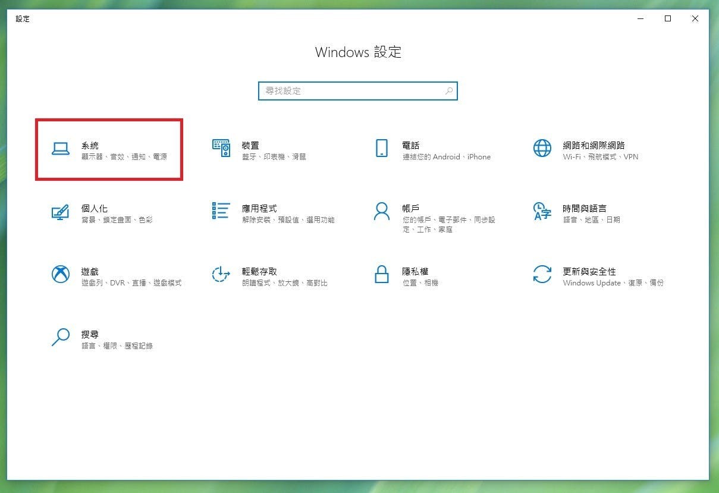This screenshot has height=493, width=719.
Task: Open the 個人化 paintbrush icon
Action: pyautogui.click(x=61, y=212)
